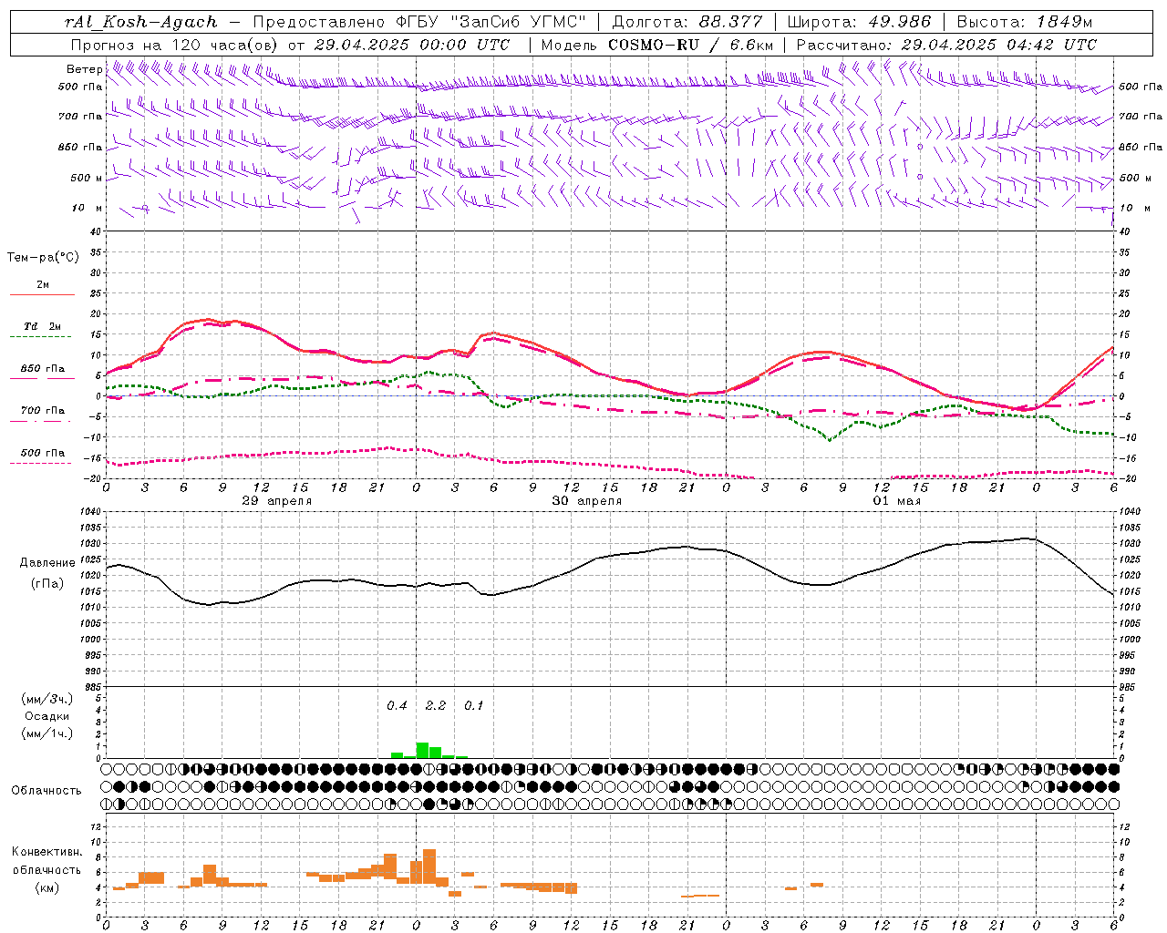Click the Осадки panel label
The image size is (1167, 933).
tap(47, 716)
